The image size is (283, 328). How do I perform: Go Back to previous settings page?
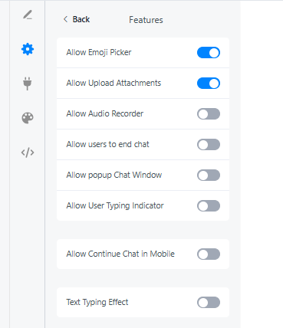tap(81, 19)
